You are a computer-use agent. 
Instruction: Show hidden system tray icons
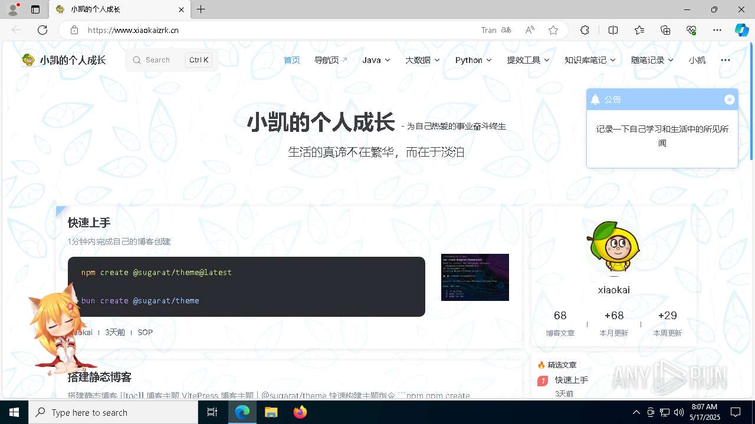(x=636, y=412)
